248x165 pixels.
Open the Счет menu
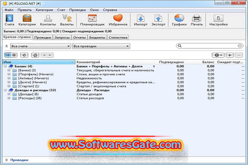pos(61,10)
